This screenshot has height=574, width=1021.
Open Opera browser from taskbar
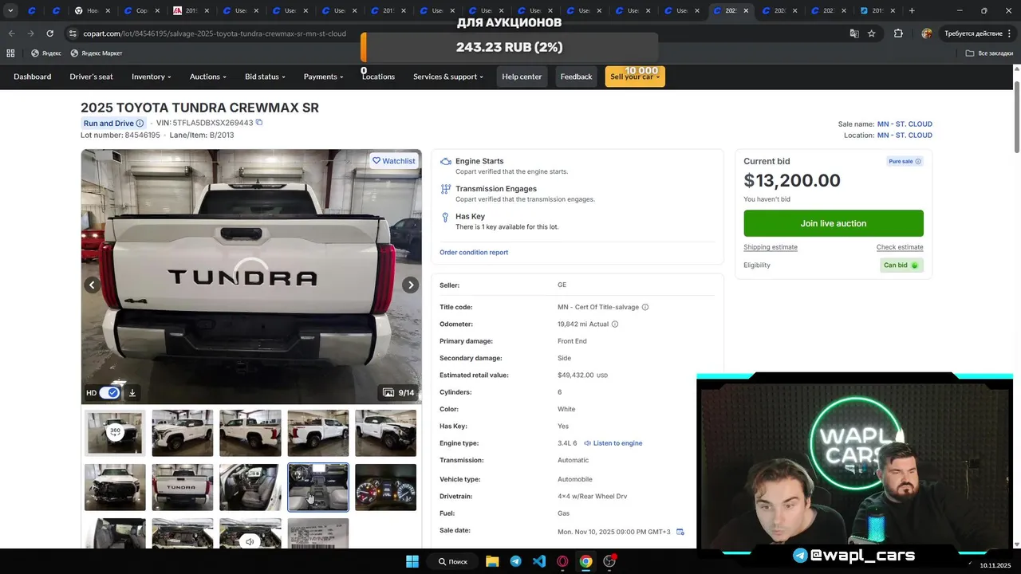point(562,561)
